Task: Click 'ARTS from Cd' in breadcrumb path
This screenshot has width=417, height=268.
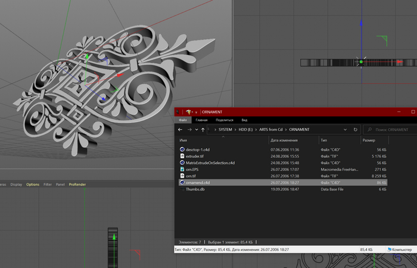Action: coord(272,129)
